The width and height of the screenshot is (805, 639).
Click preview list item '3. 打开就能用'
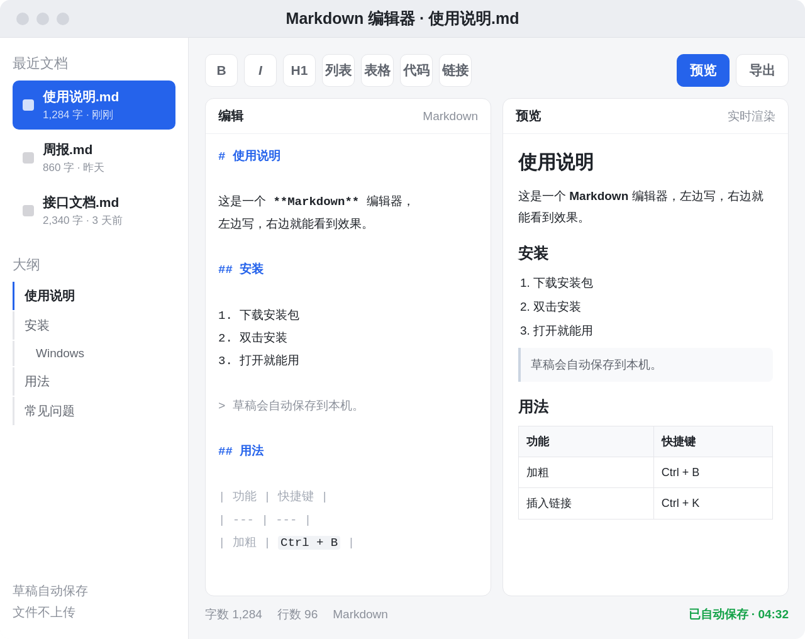pos(557,331)
